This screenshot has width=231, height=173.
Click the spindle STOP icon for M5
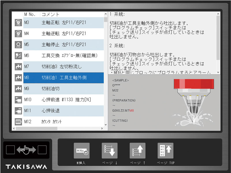18,45
